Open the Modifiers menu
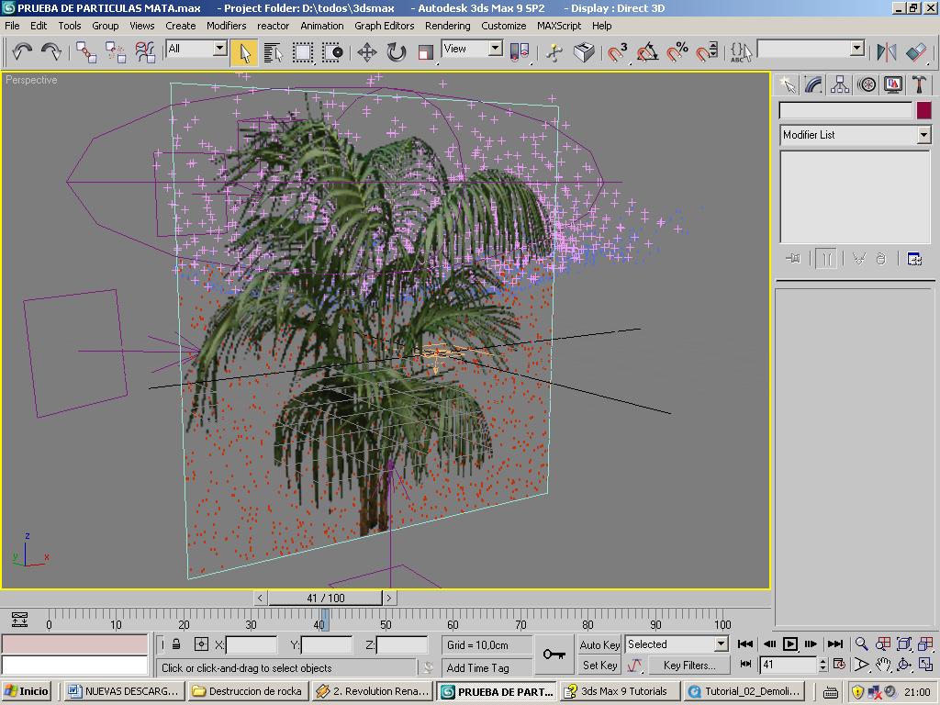The height and width of the screenshot is (705, 940). [226, 26]
